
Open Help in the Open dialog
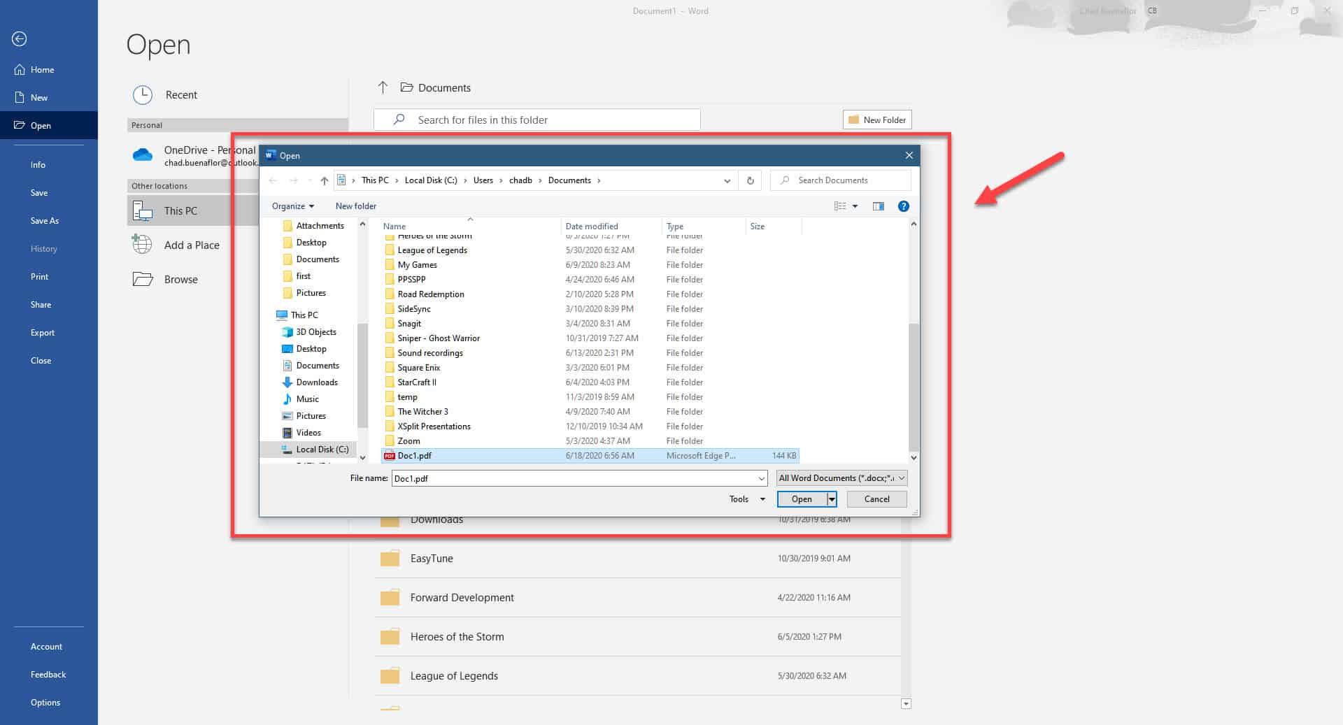pyautogui.click(x=904, y=206)
